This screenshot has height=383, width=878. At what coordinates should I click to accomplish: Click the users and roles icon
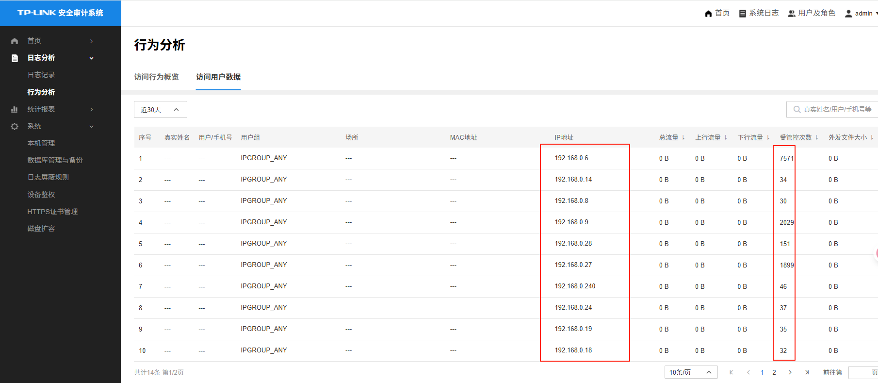[791, 14]
